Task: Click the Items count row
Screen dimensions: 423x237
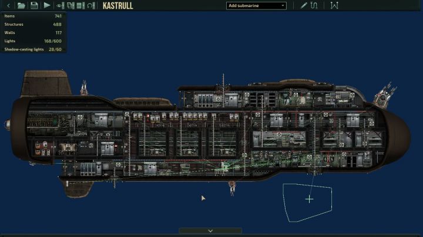Action: [x=33, y=16]
